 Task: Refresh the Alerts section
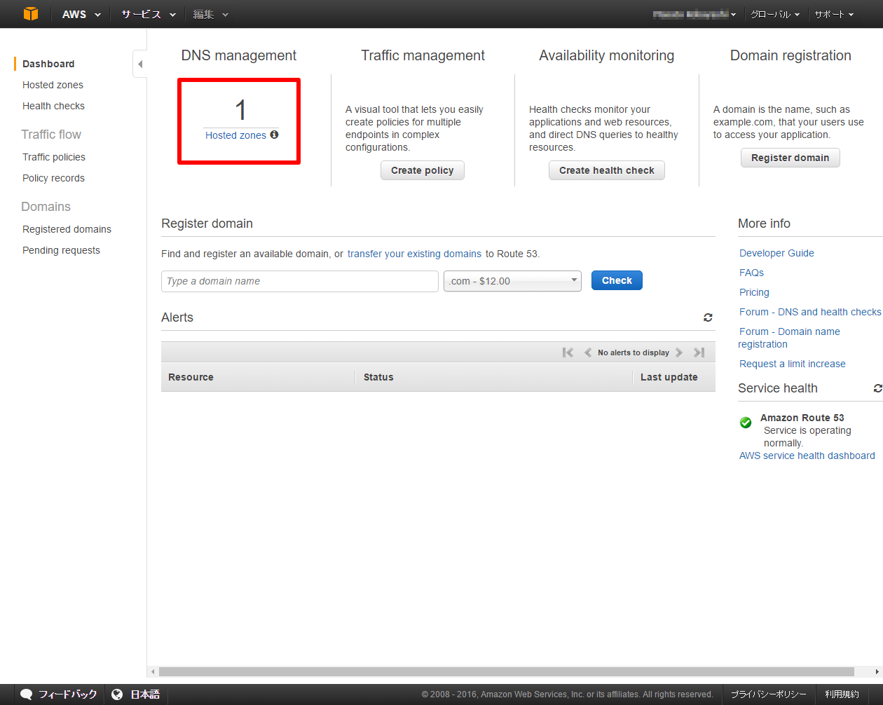(708, 317)
